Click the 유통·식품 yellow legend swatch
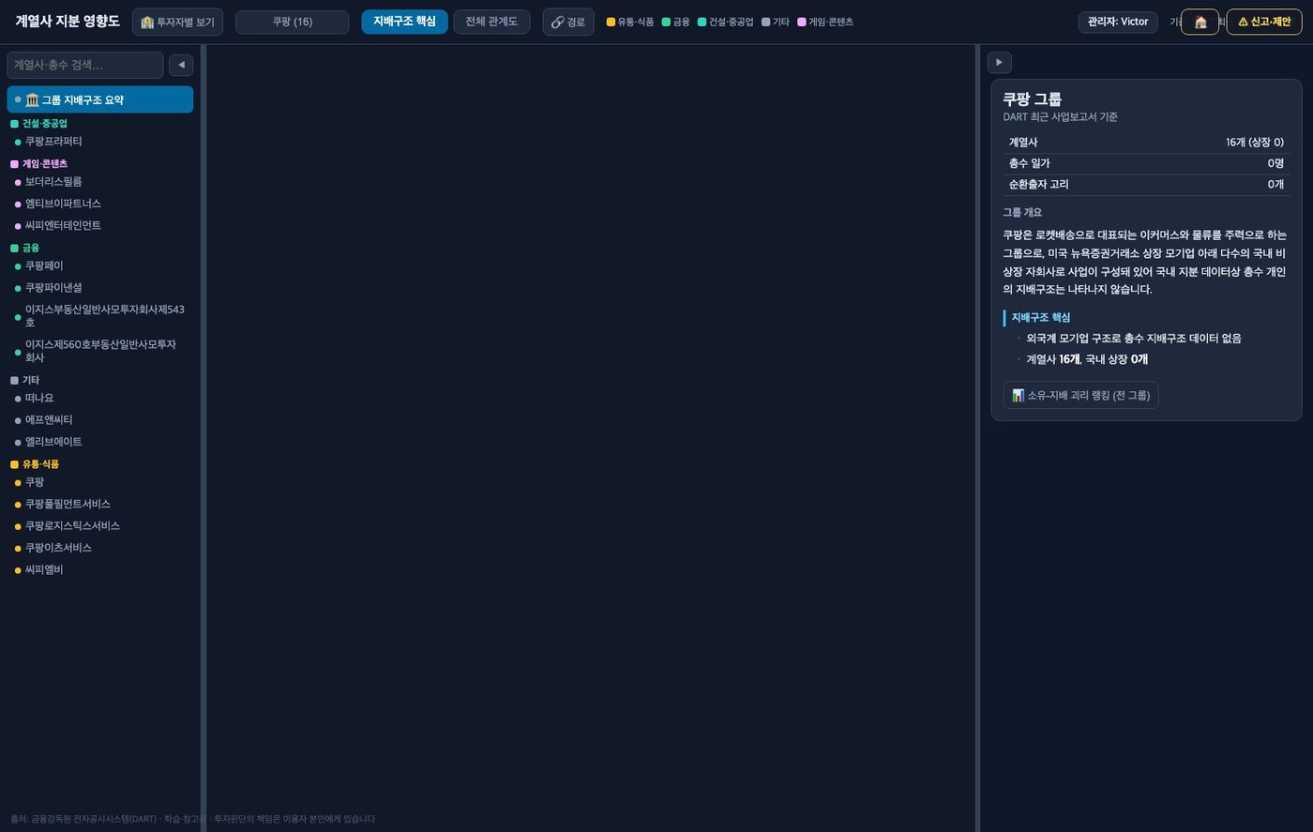The height and width of the screenshot is (832, 1313). point(611,22)
